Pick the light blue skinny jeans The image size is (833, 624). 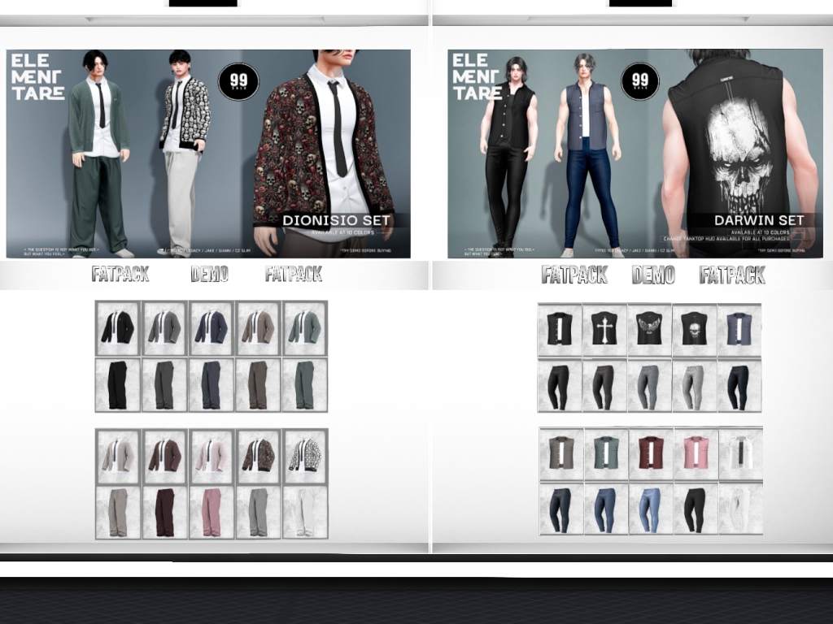pos(651,509)
